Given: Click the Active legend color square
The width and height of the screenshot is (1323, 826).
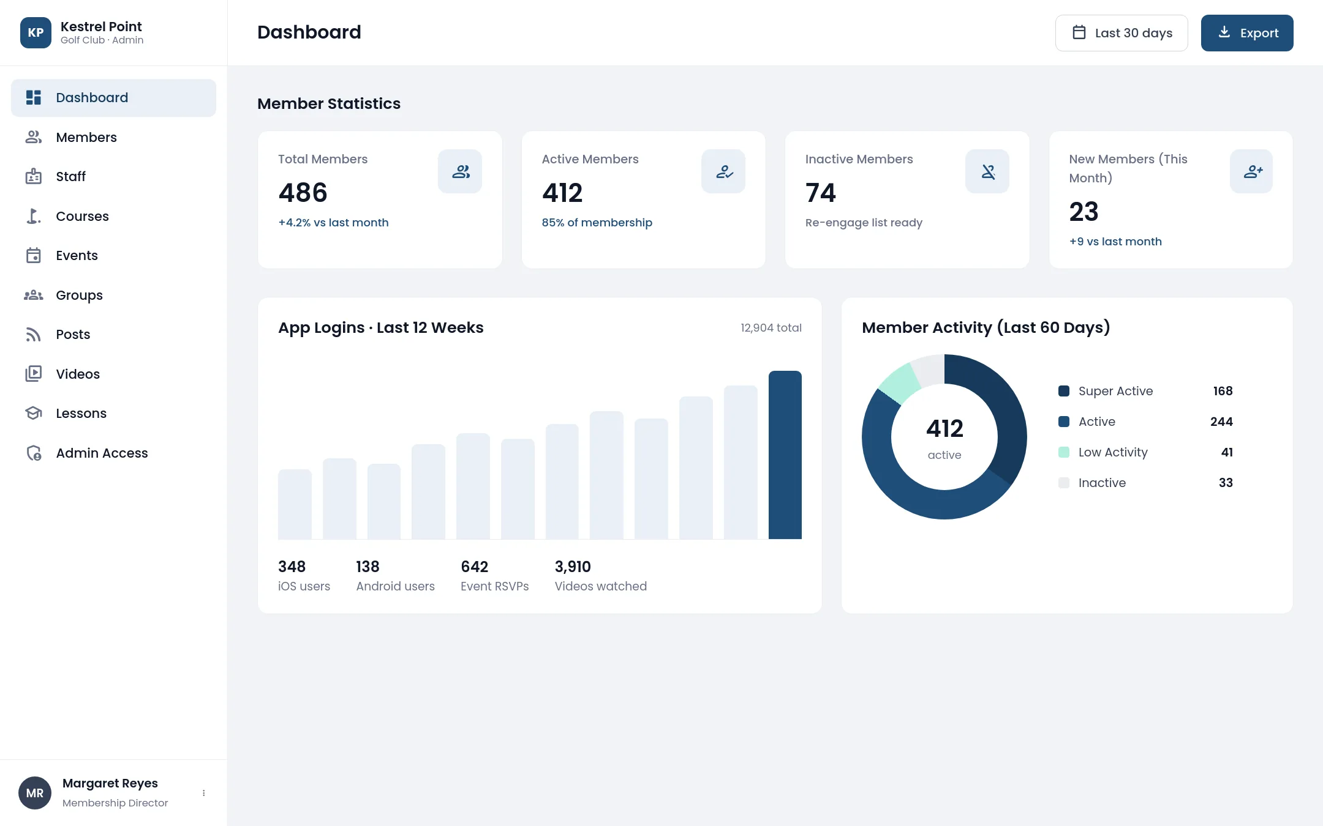Looking at the screenshot, I should click(1064, 422).
